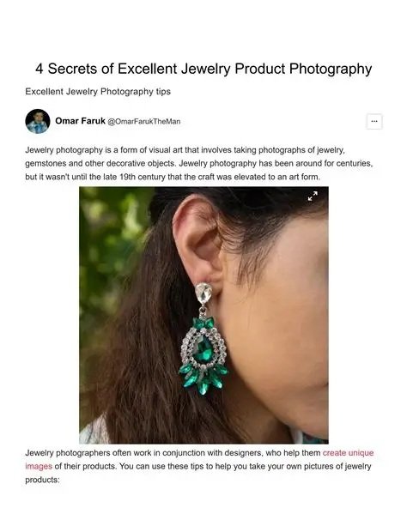Click the author name Omar Faruk

point(80,121)
